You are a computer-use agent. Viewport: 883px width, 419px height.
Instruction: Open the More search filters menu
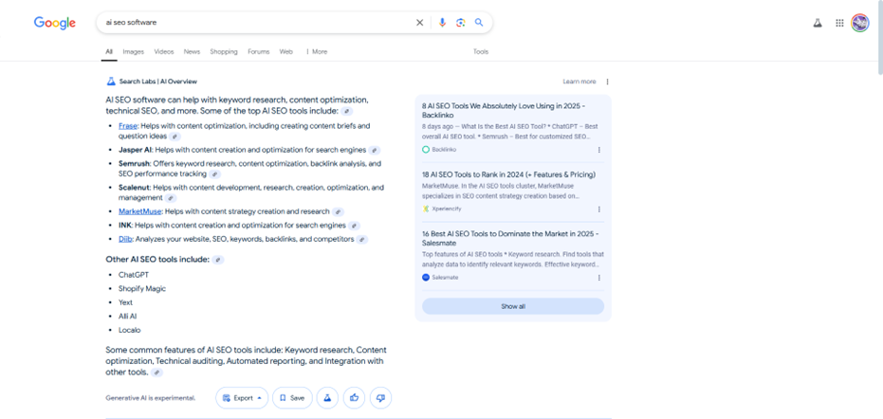(x=317, y=52)
